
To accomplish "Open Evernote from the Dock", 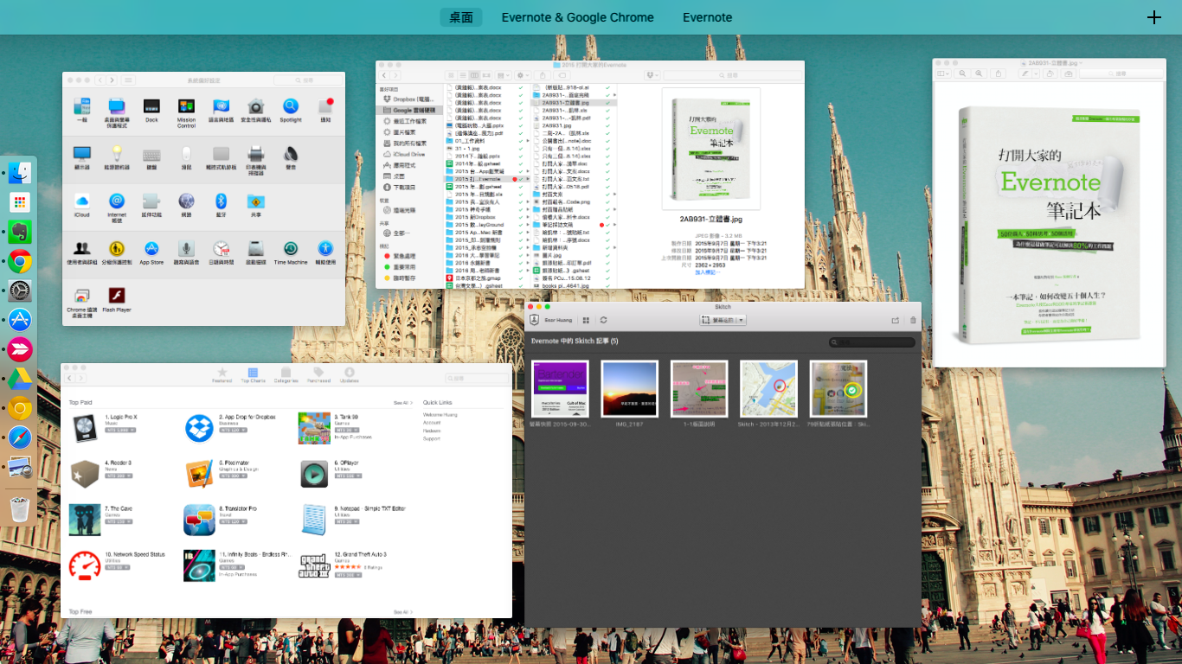I will click(20, 232).
